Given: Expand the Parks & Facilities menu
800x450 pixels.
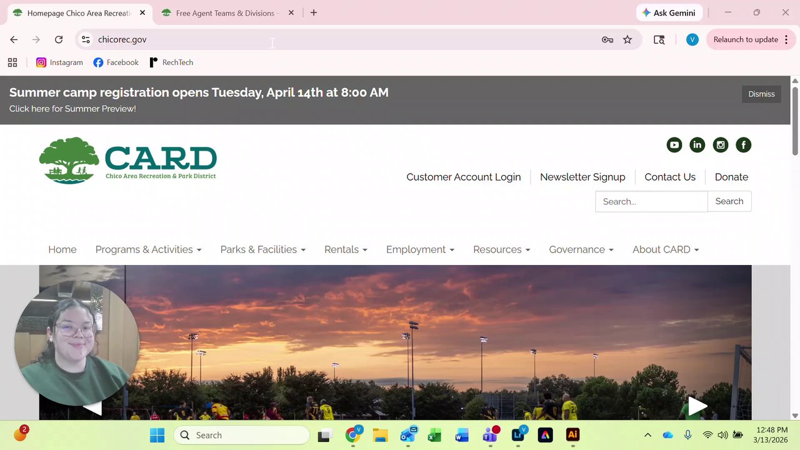Looking at the screenshot, I should (262, 249).
